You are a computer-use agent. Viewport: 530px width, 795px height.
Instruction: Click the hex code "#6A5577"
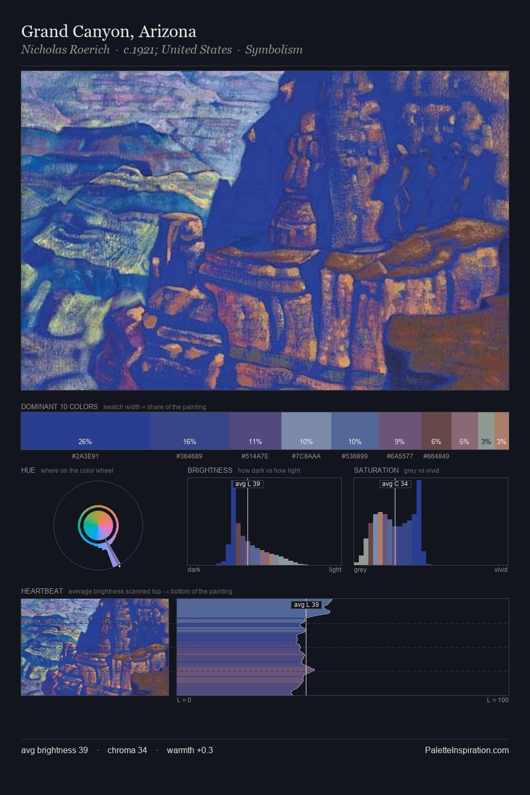(400, 456)
